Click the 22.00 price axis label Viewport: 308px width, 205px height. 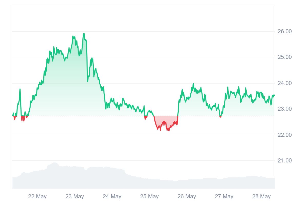285,135
